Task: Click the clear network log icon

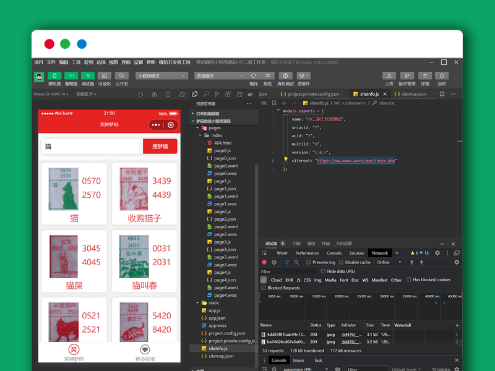Action: click(x=274, y=262)
